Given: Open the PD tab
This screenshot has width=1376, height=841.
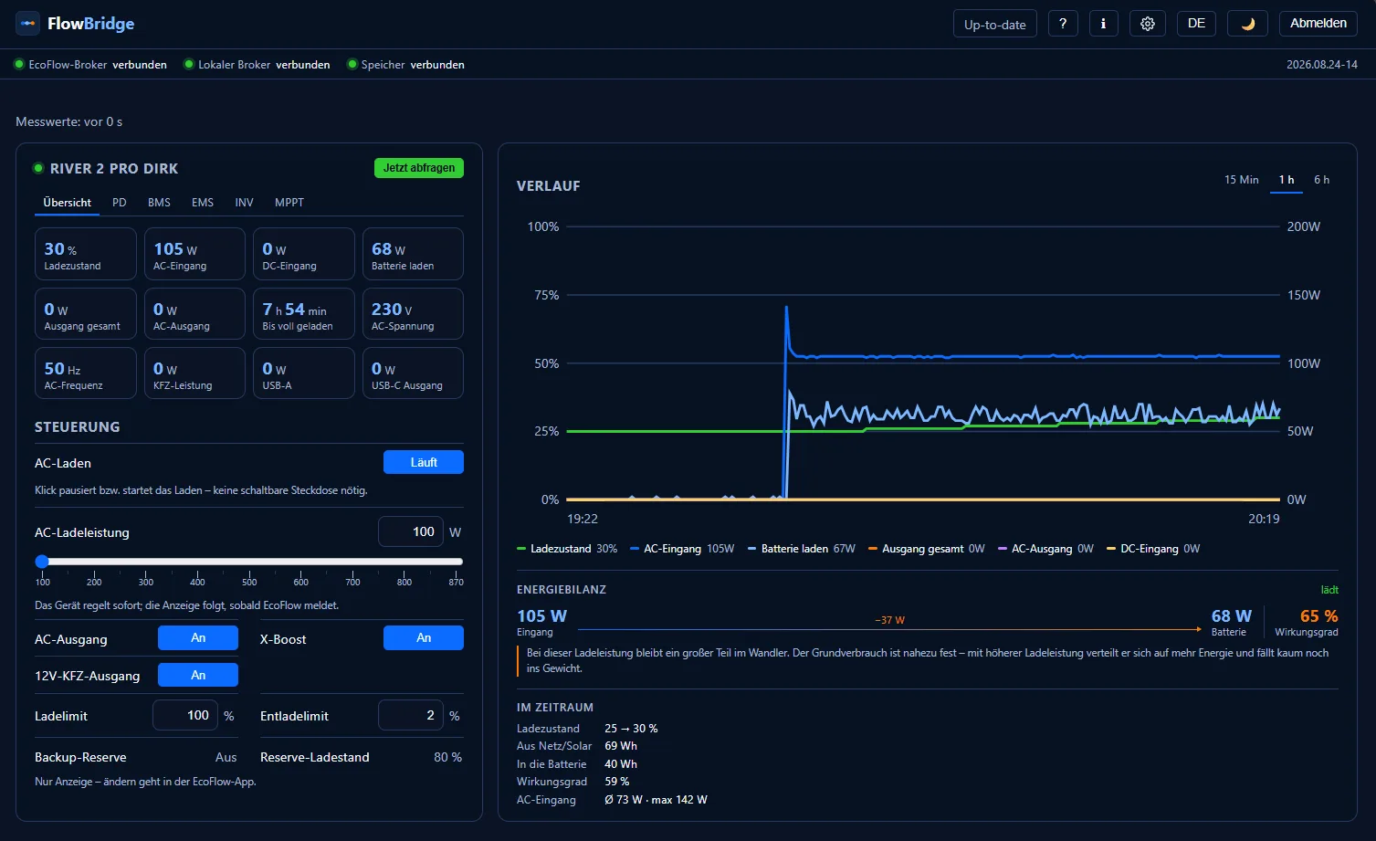Looking at the screenshot, I should [x=120, y=203].
